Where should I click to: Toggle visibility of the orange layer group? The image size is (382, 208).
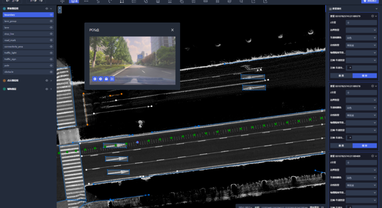tap(47, 80)
